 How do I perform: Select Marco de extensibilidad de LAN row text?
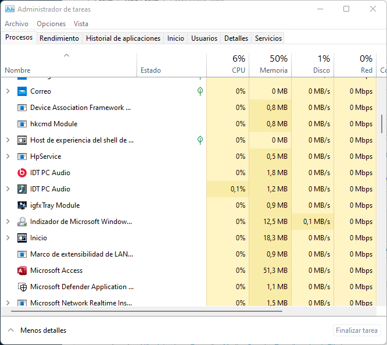click(81, 254)
